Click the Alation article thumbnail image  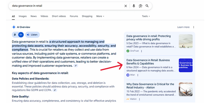(x=186, y=89)
